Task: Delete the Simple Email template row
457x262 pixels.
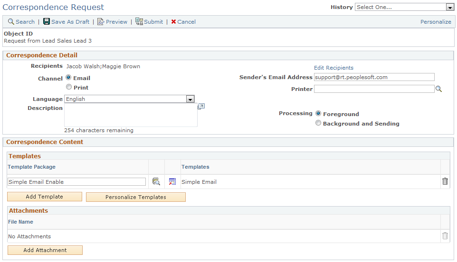Action: tap(445, 181)
